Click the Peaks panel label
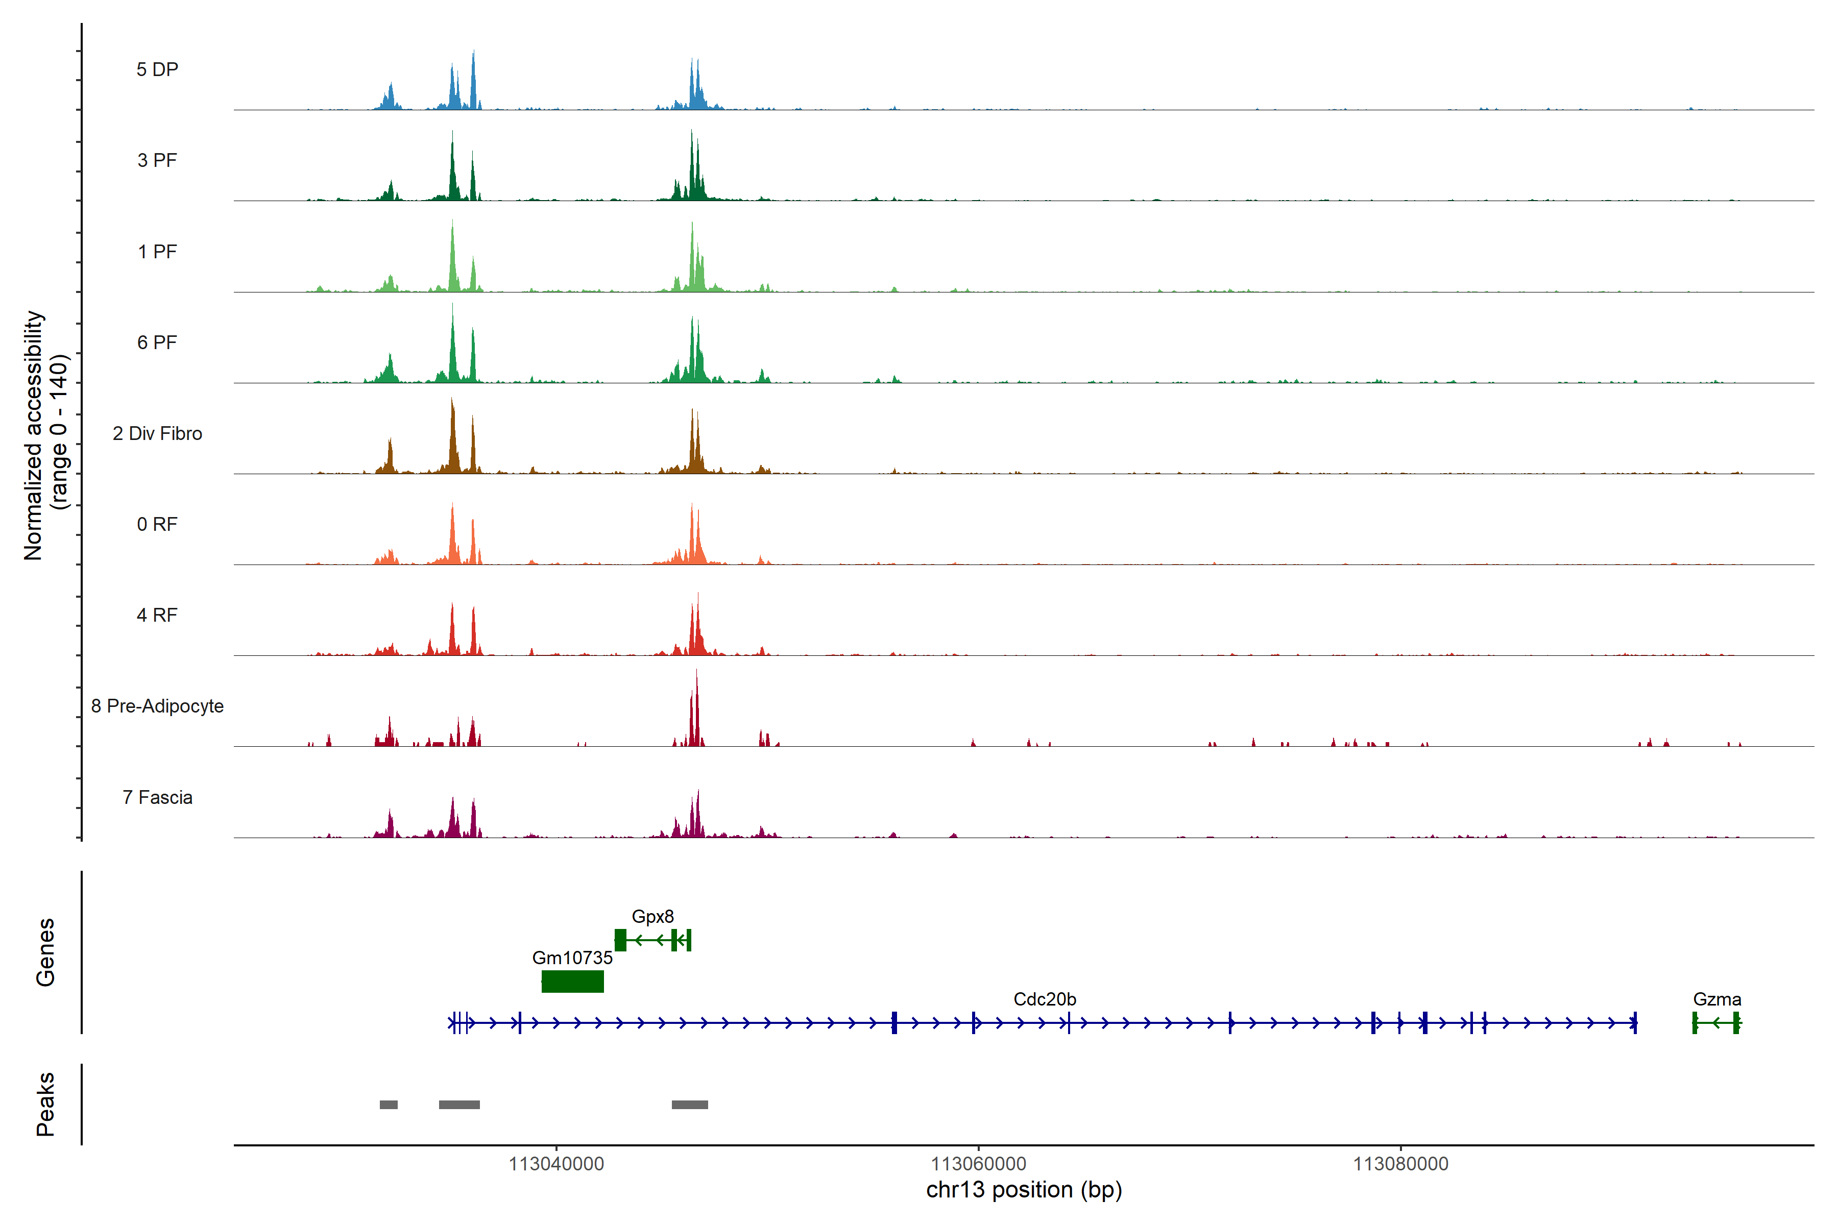This screenshot has height=1225, width=1838. pyautogui.click(x=45, y=1104)
